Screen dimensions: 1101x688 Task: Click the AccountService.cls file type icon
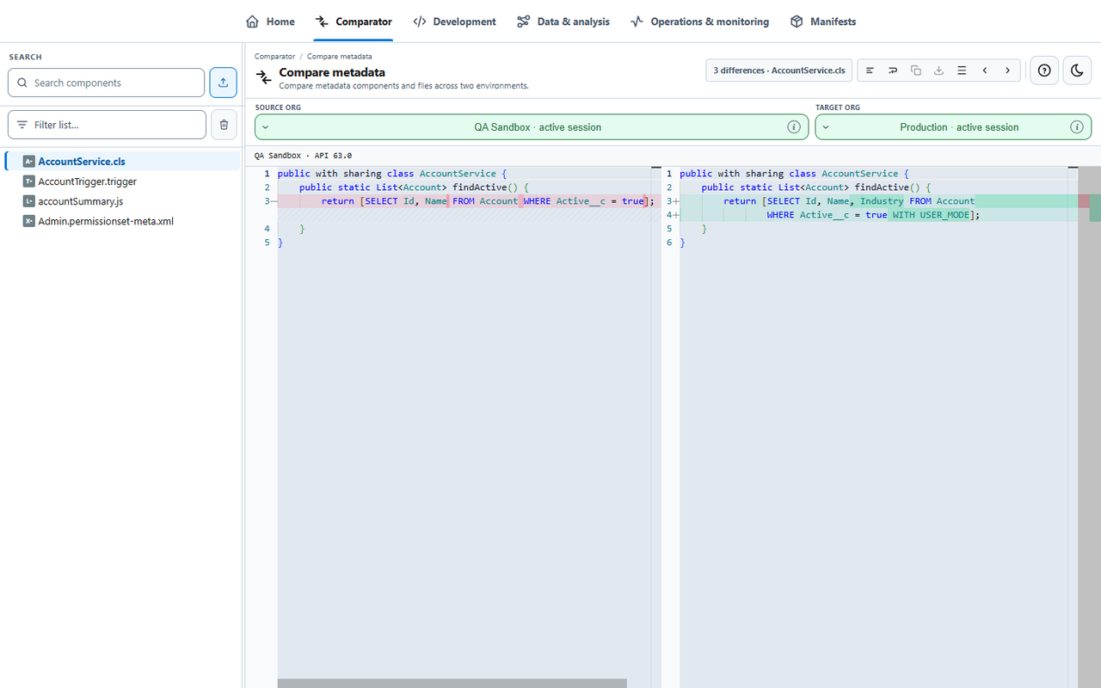[29, 162]
